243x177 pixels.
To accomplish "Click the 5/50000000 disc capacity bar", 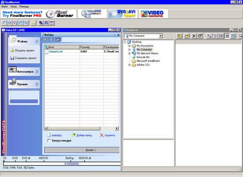I will coord(62,164).
